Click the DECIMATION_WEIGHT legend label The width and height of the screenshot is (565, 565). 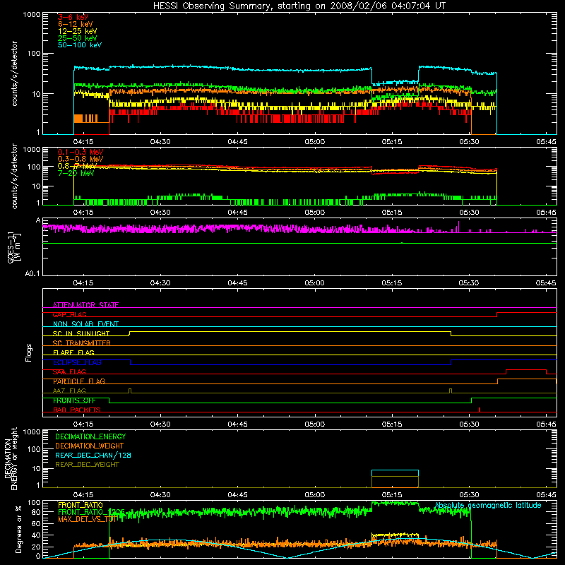coord(90,446)
